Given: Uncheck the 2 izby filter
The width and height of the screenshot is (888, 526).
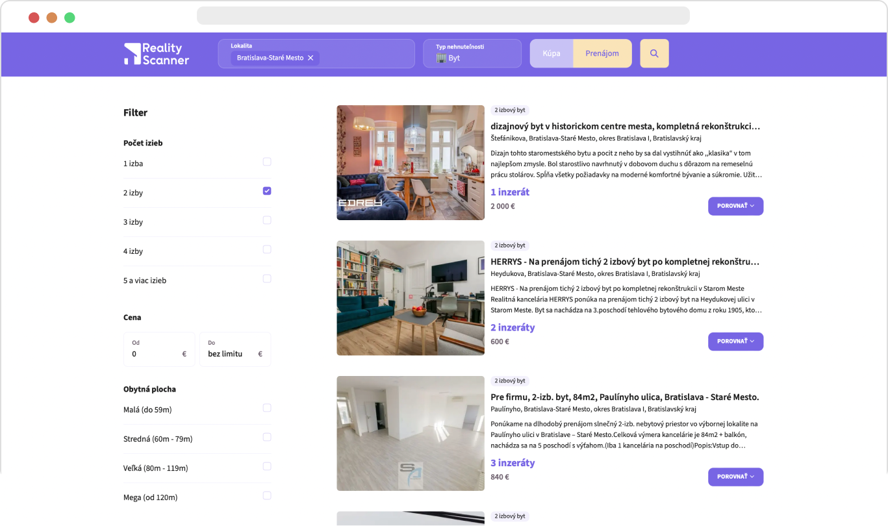Looking at the screenshot, I should click(267, 191).
